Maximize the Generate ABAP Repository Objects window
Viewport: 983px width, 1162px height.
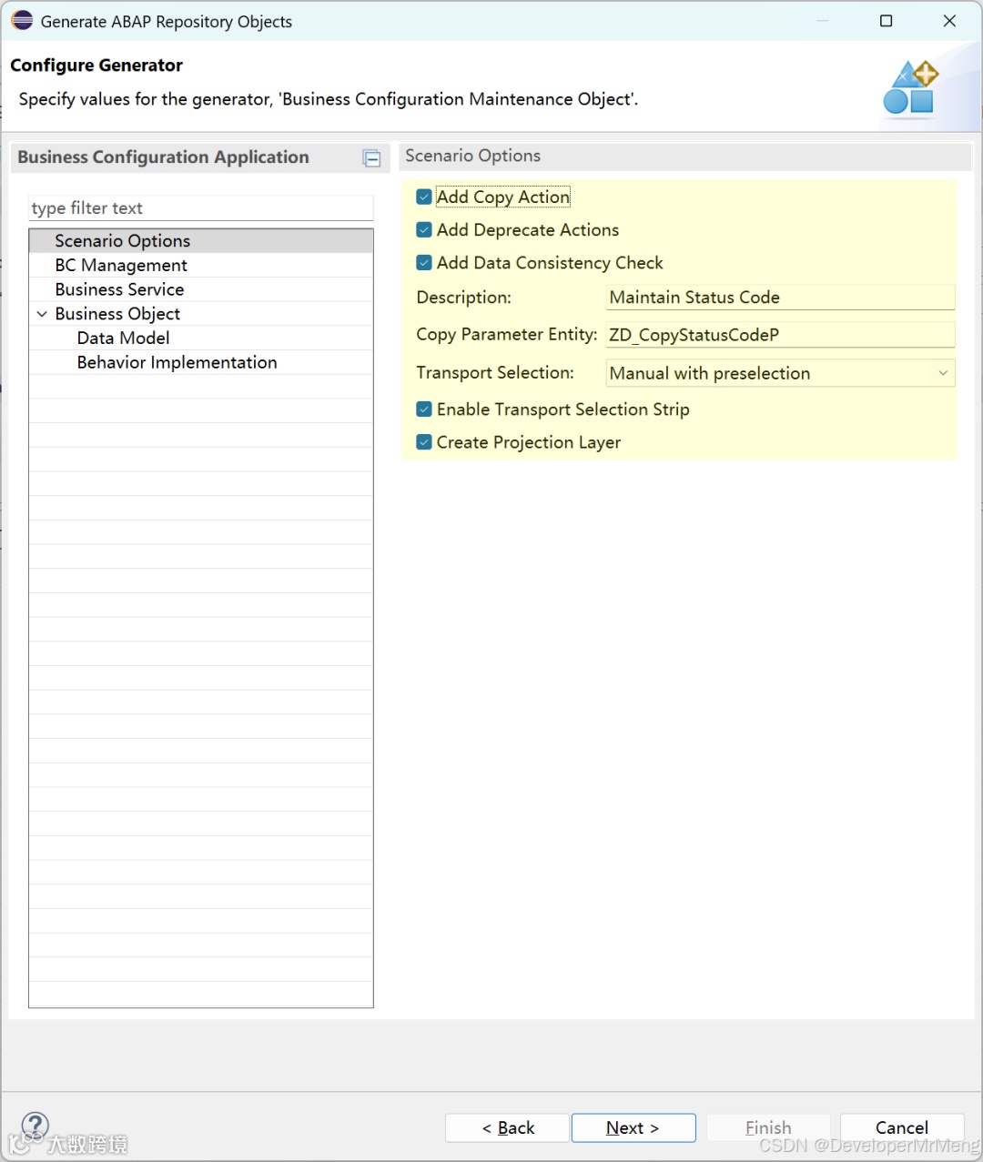point(886,21)
